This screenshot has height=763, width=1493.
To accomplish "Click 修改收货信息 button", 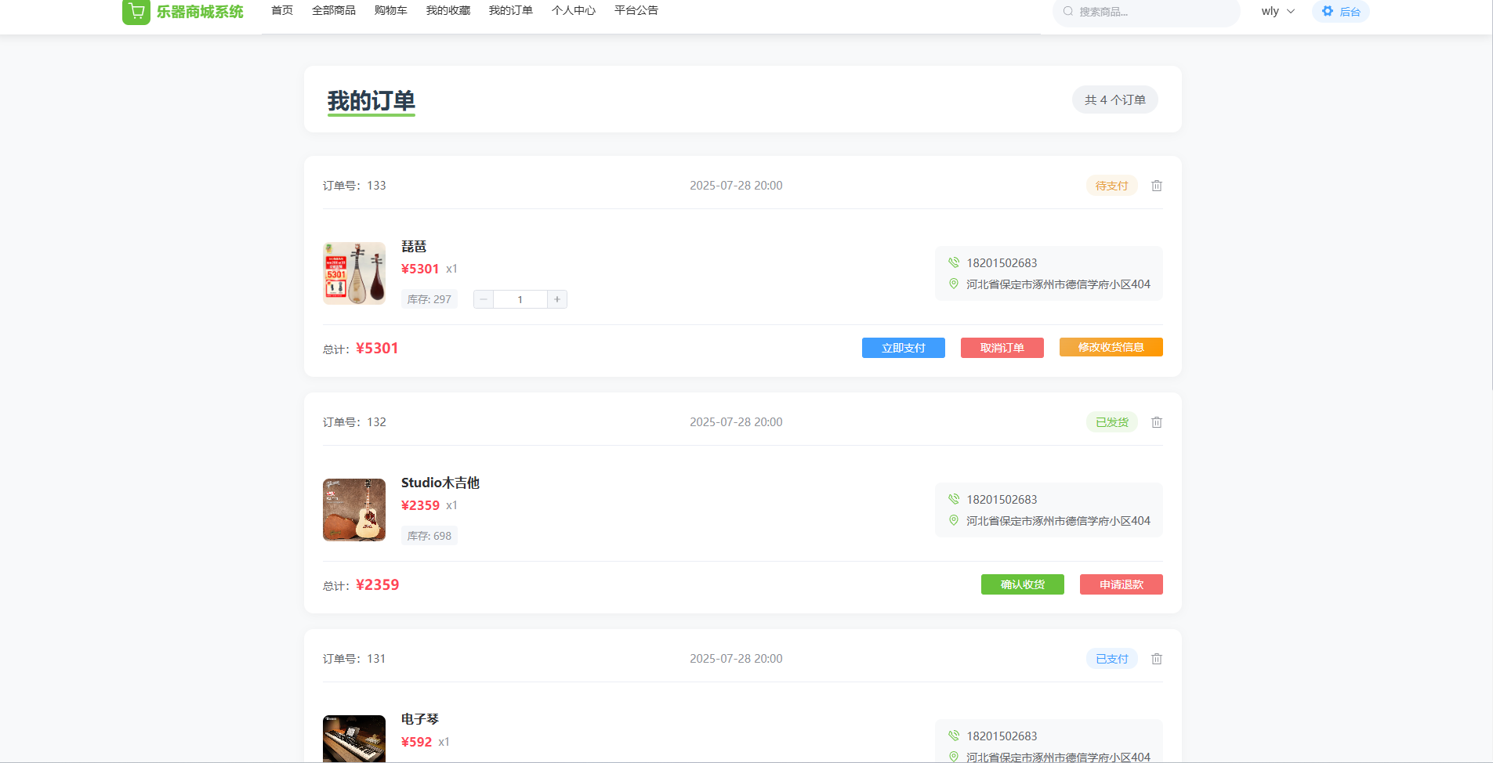I will click(1111, 347).
